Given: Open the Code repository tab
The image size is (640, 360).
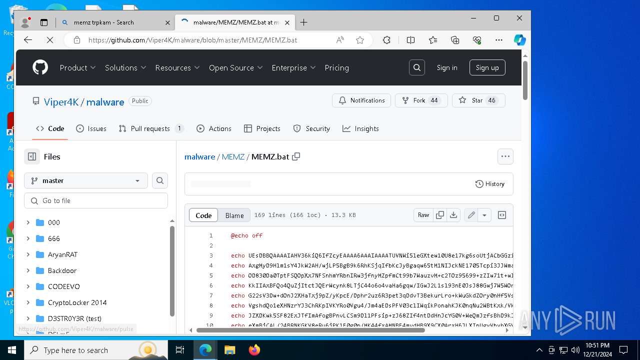Looking at the screenshot, I should (50, 128).
